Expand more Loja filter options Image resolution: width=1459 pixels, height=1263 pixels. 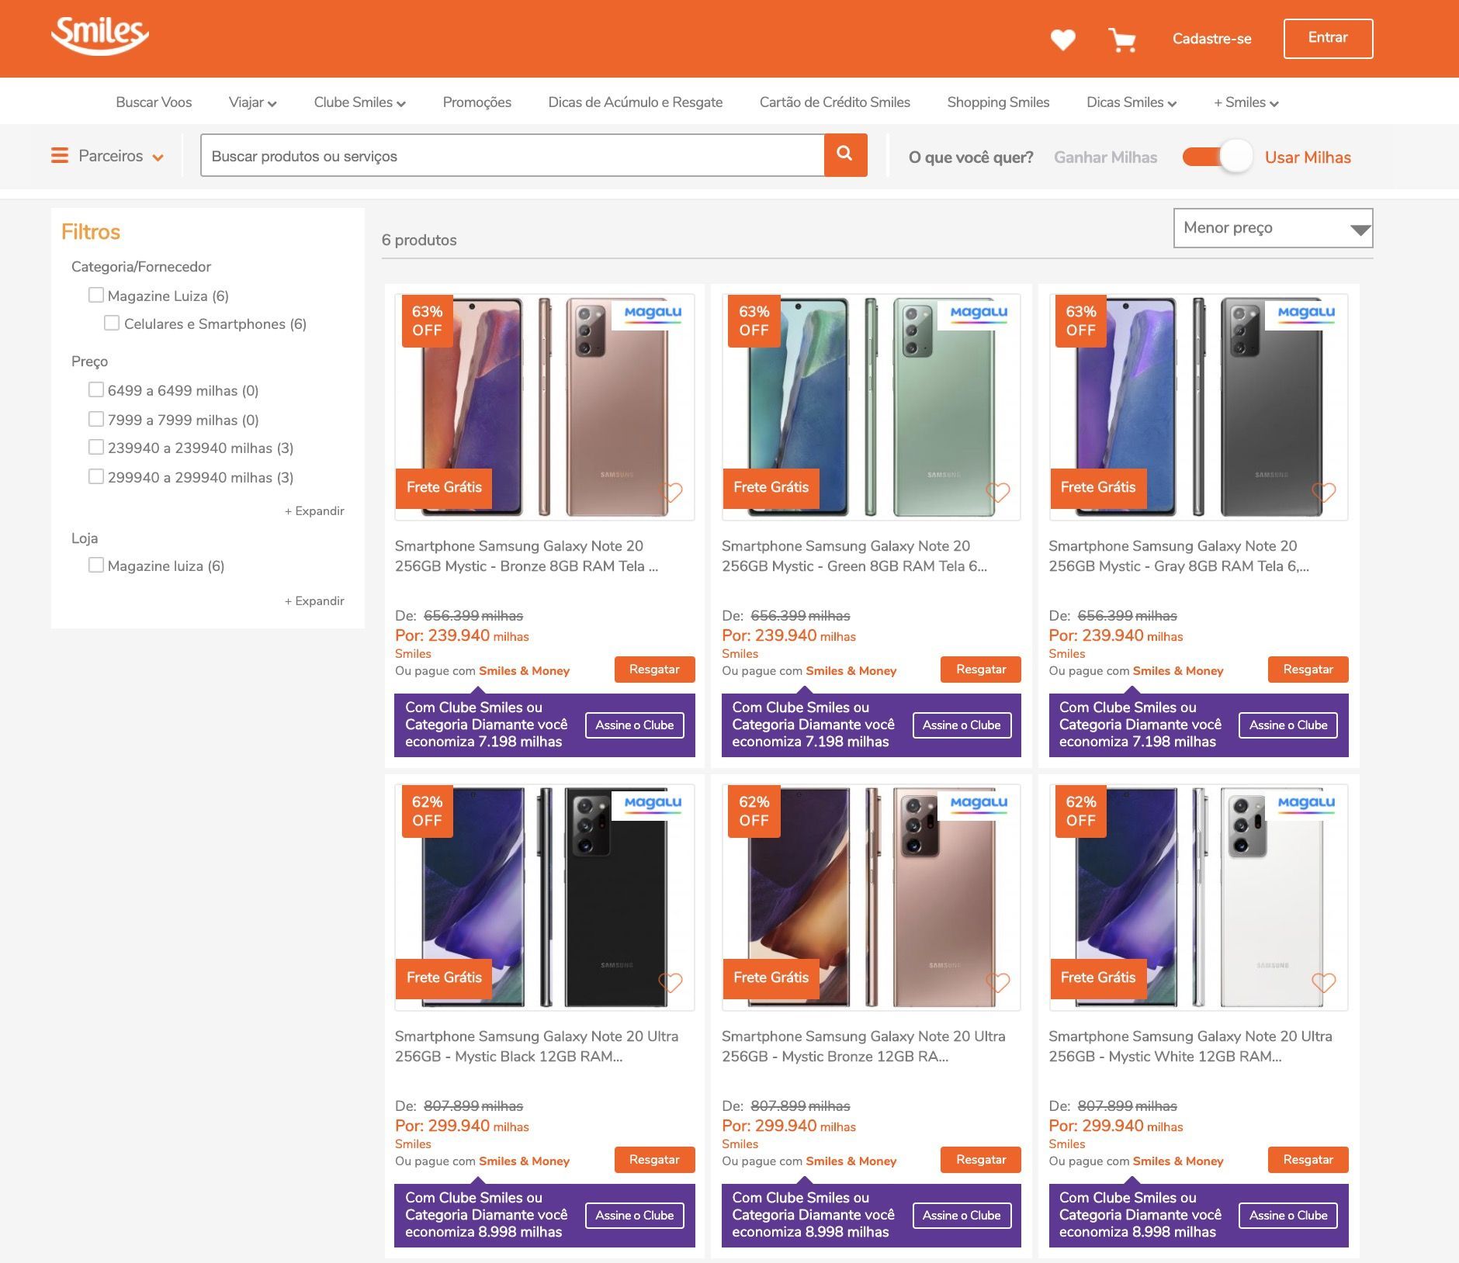pyautogui.click(x=314, y=601)
